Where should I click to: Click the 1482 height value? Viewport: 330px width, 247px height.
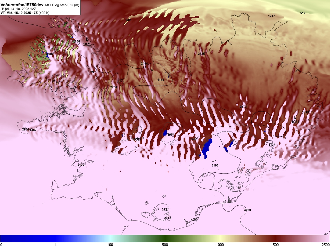(33, 130)
